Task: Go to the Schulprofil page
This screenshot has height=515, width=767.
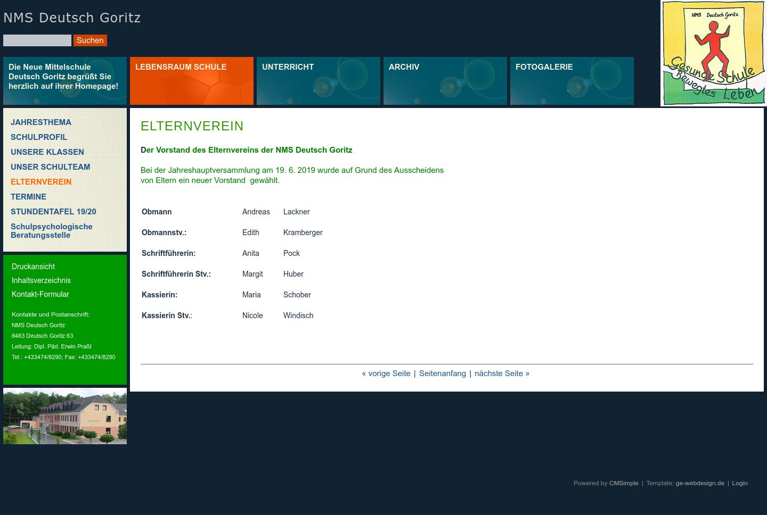Action: click(39, 137)
